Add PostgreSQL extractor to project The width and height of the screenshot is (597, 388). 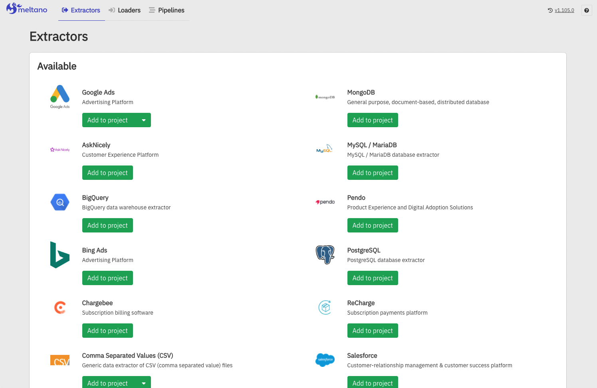[x=373, y=278]
